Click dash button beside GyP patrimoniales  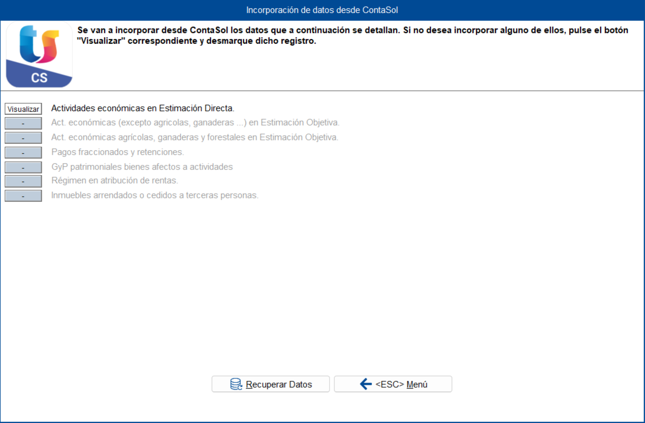click(x=23, y=167)
